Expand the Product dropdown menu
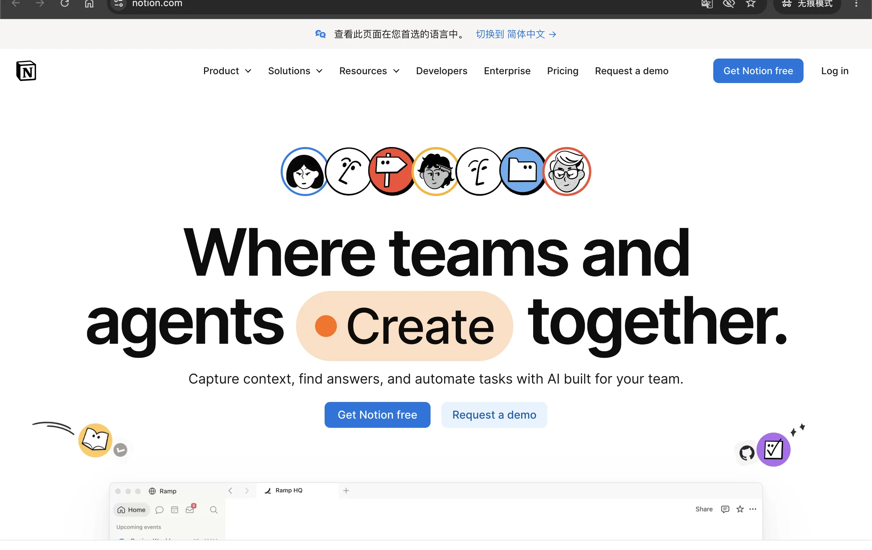 227,71
